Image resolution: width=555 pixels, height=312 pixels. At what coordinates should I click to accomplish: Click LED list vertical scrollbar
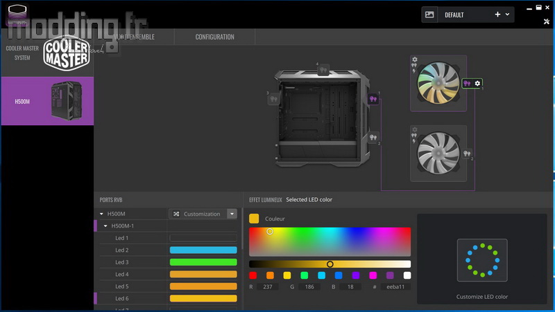(x=242, y=229)
